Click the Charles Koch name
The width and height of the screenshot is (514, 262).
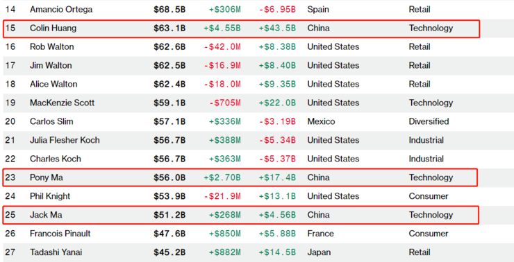[x=56, y=159]
